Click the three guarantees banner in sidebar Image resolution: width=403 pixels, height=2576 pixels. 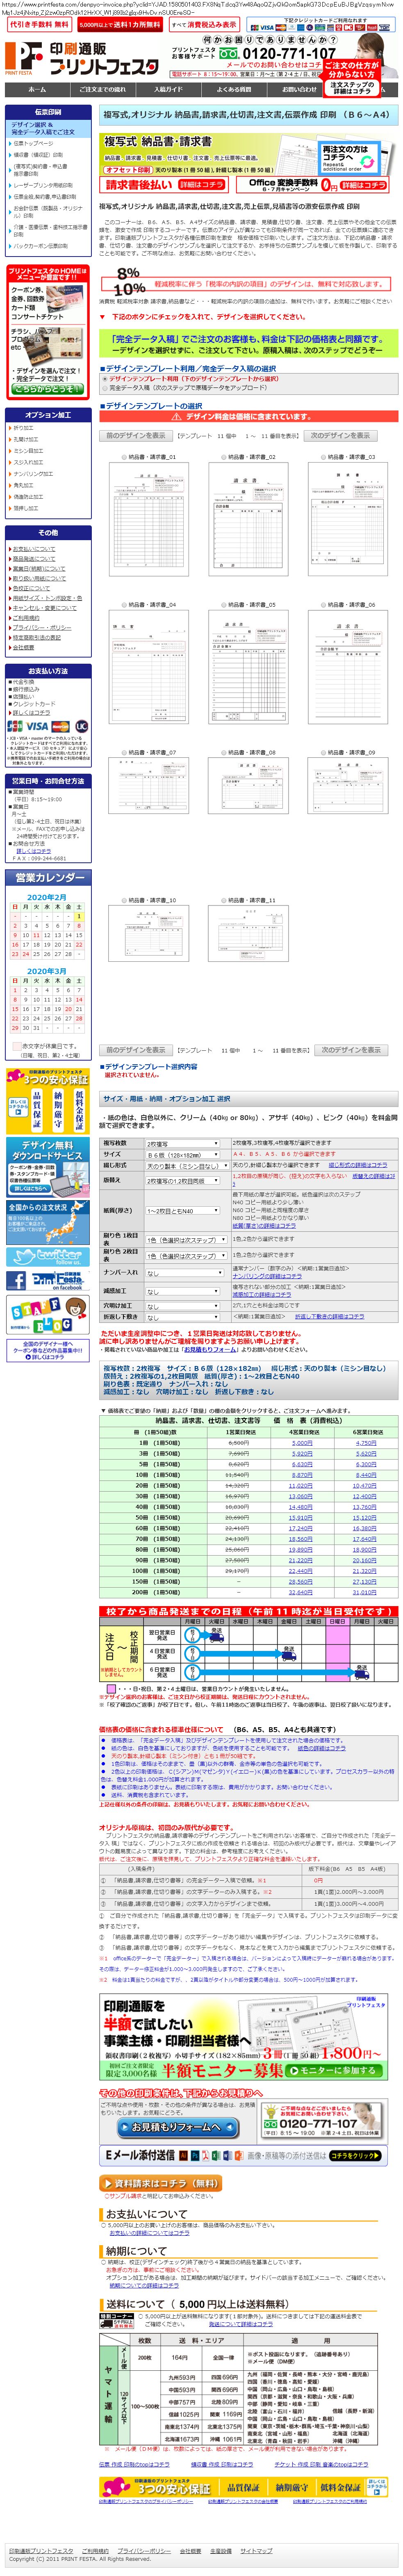coord(47,1102)
